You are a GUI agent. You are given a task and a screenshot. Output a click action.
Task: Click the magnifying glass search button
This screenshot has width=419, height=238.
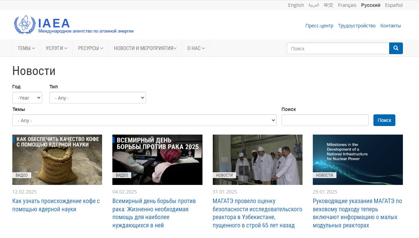click(396, 48)
